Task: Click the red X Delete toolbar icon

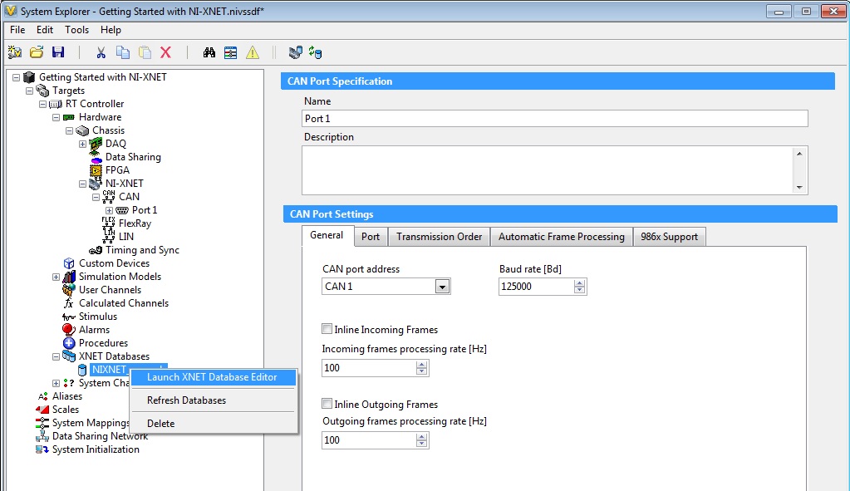Action: tap(166, 52)
